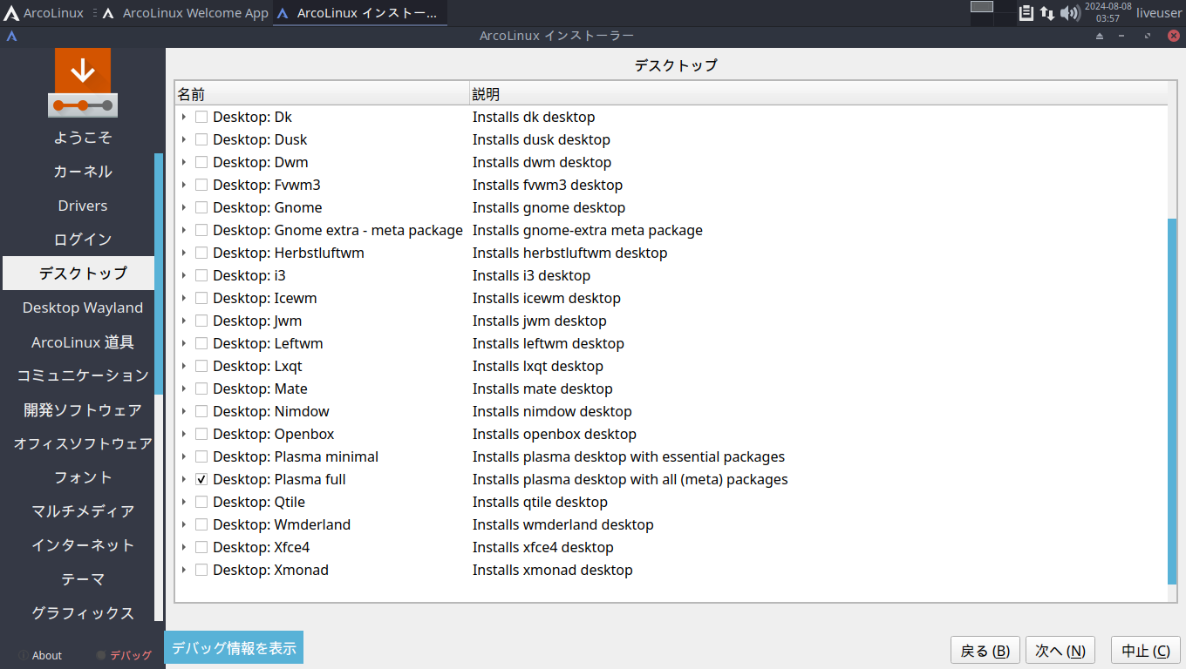This screenshot has width=1186, height=669.
Task: Click the volume speaker icon
Action: pyautogui.click(x=1069, y=13)
